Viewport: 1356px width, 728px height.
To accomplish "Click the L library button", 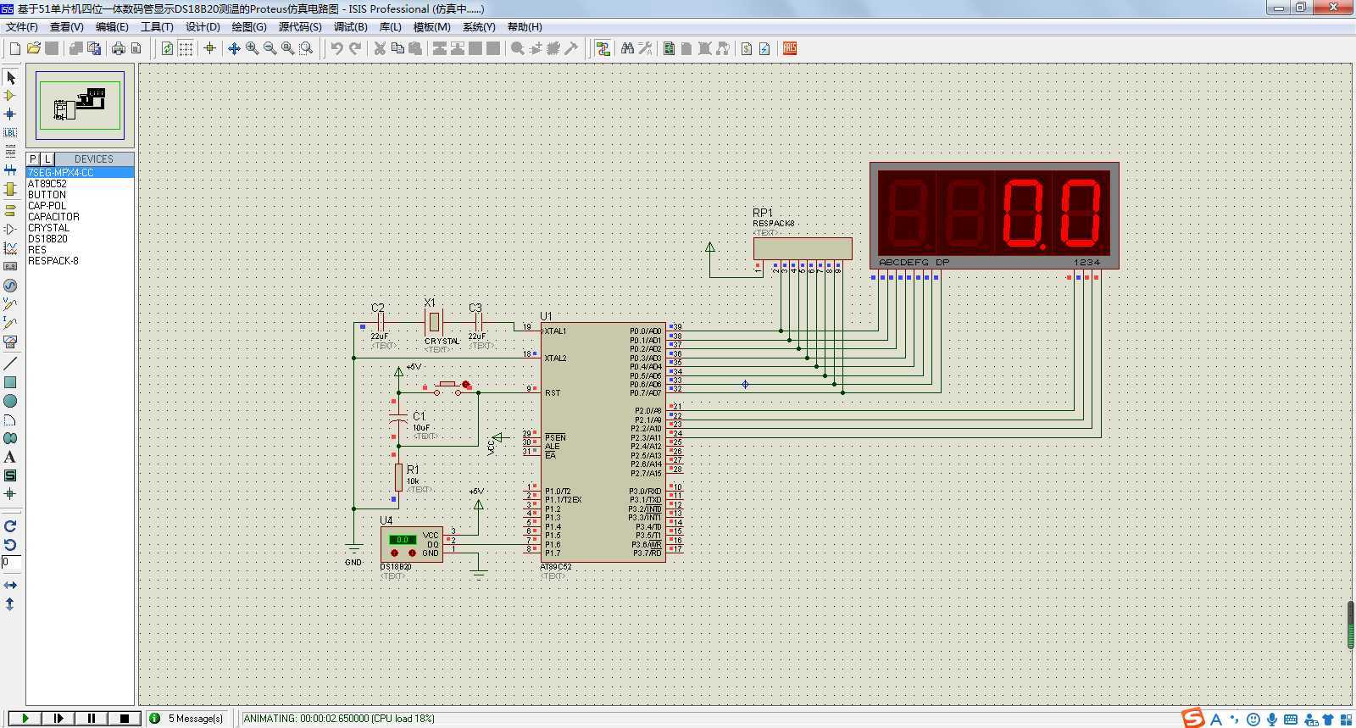I will click(x=47, y=158).
